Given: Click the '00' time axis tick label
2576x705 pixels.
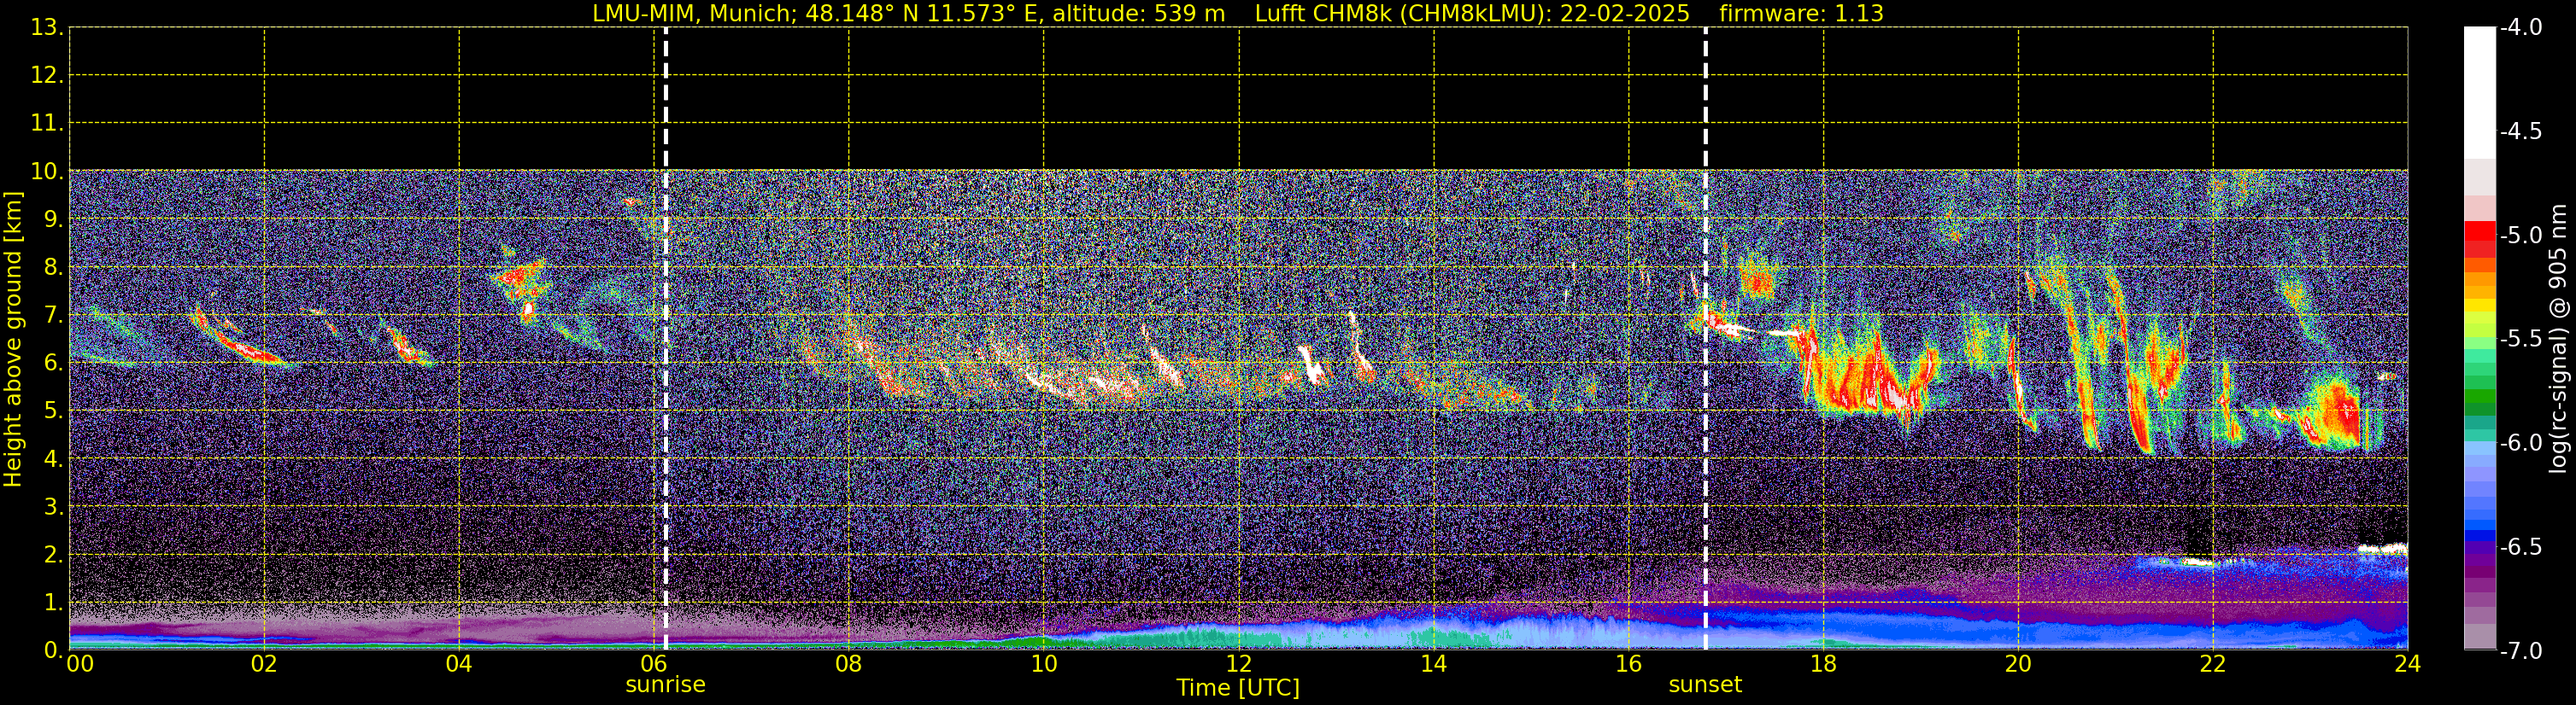Looking at the screenshot, I should (80, 664).
